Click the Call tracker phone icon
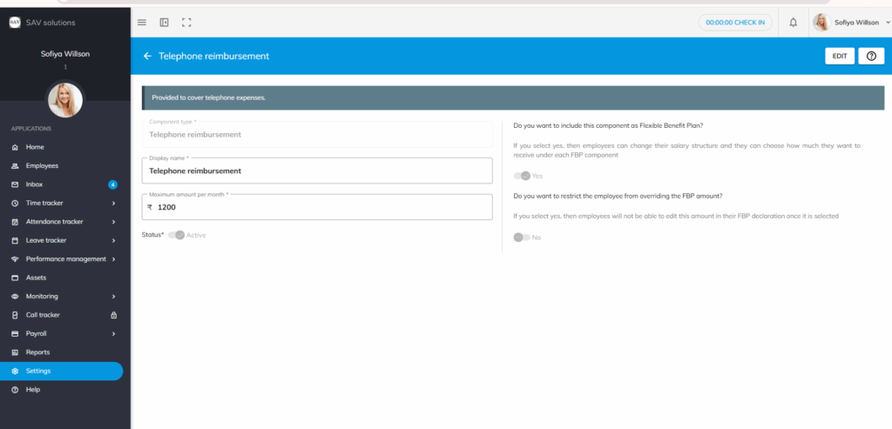Viewport: 892px width, 429px height. click(x=16, y=315)
